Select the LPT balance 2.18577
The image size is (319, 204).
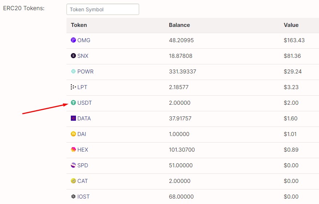[x=179, y=87]
